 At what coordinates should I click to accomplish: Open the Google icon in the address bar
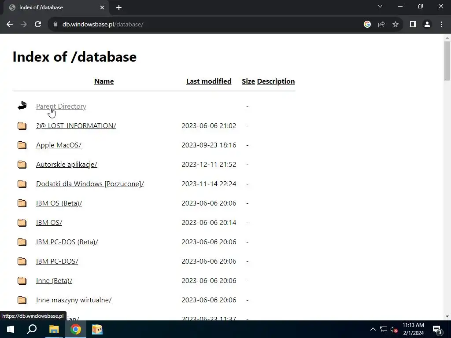367,25
